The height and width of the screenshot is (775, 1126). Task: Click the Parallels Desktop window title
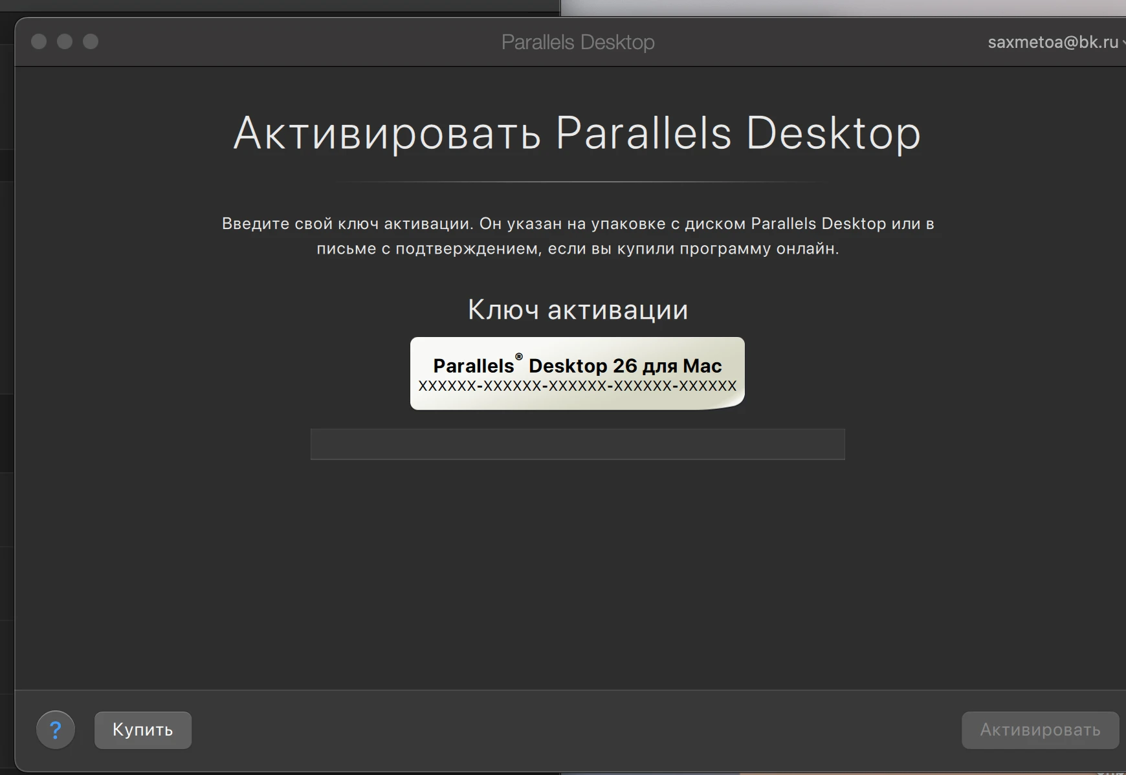click(x=578, y=42)
